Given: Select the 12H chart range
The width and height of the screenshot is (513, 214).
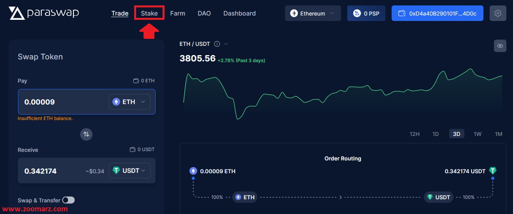Looking at the screenshot, I should (415, 134).
